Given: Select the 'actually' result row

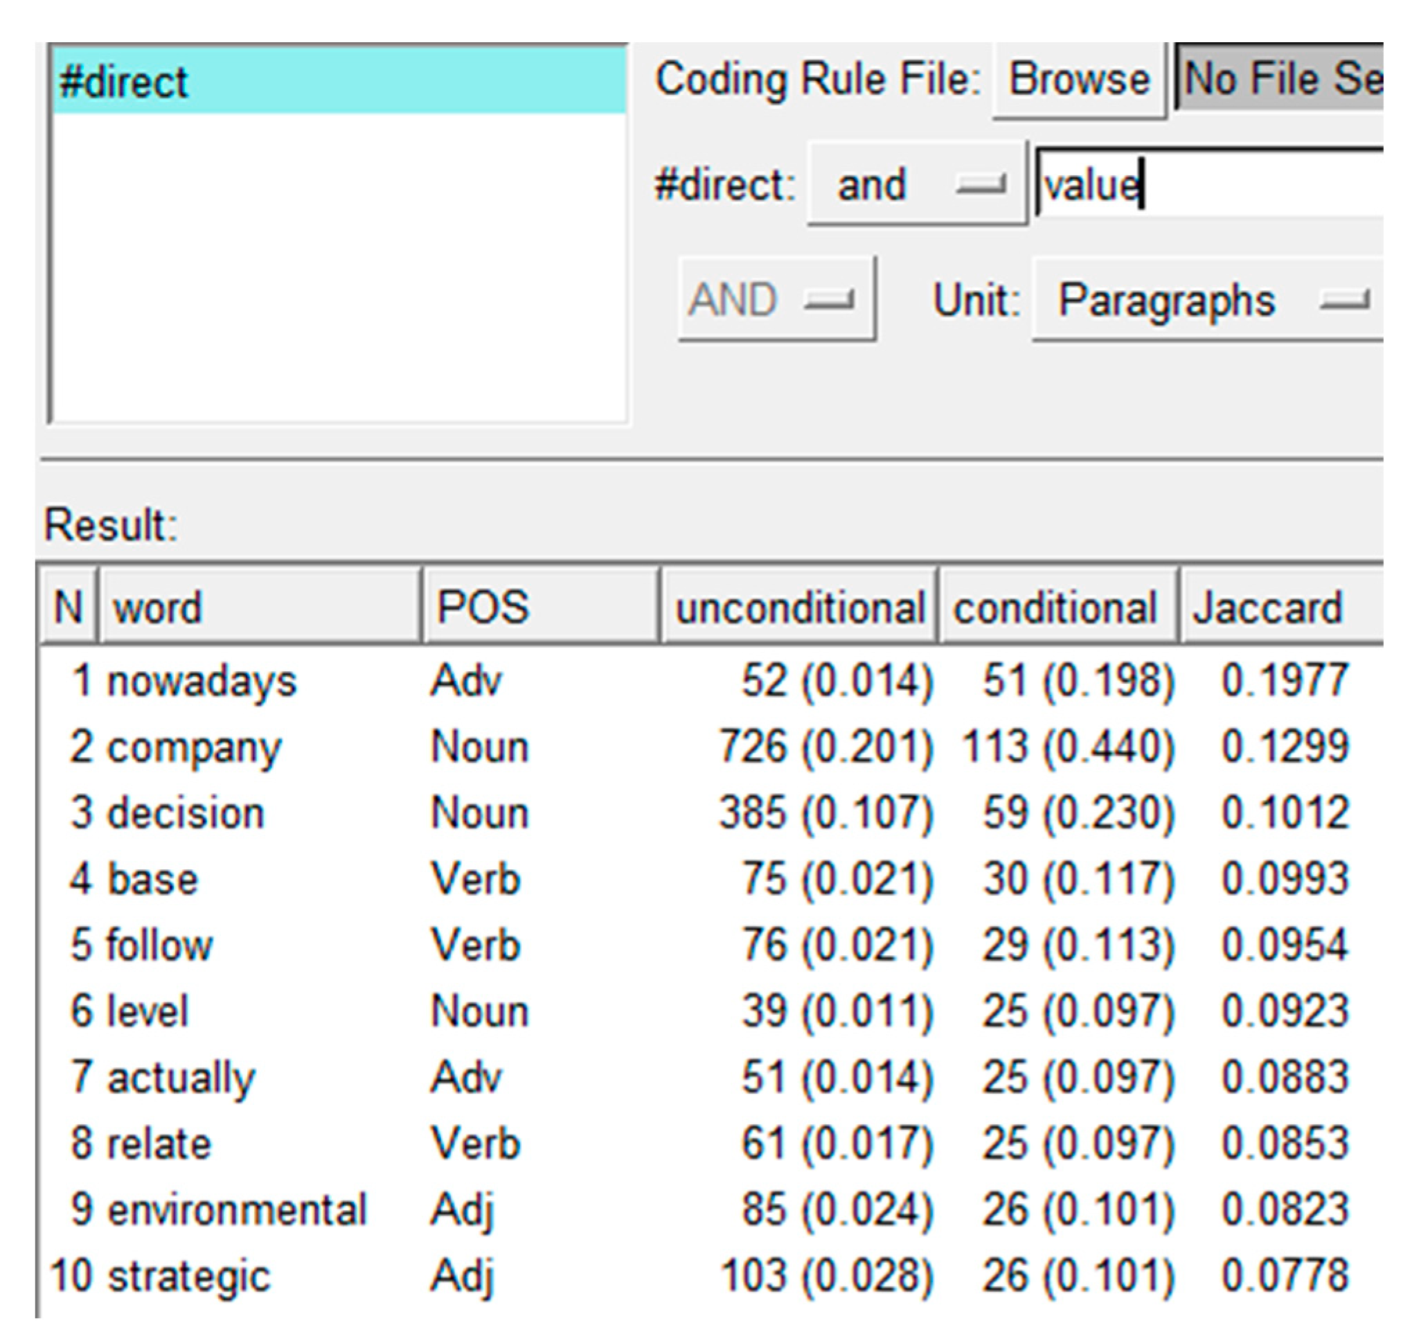Looking at the screenshot, I should click(181, 1077).
